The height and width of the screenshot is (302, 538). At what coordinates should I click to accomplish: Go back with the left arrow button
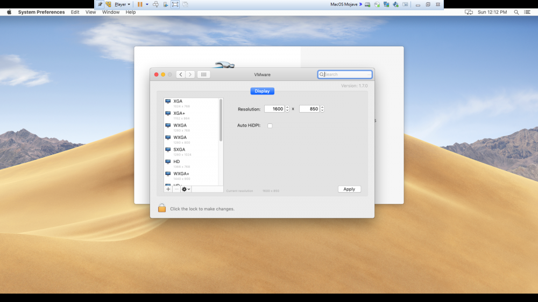coord(180,74)
